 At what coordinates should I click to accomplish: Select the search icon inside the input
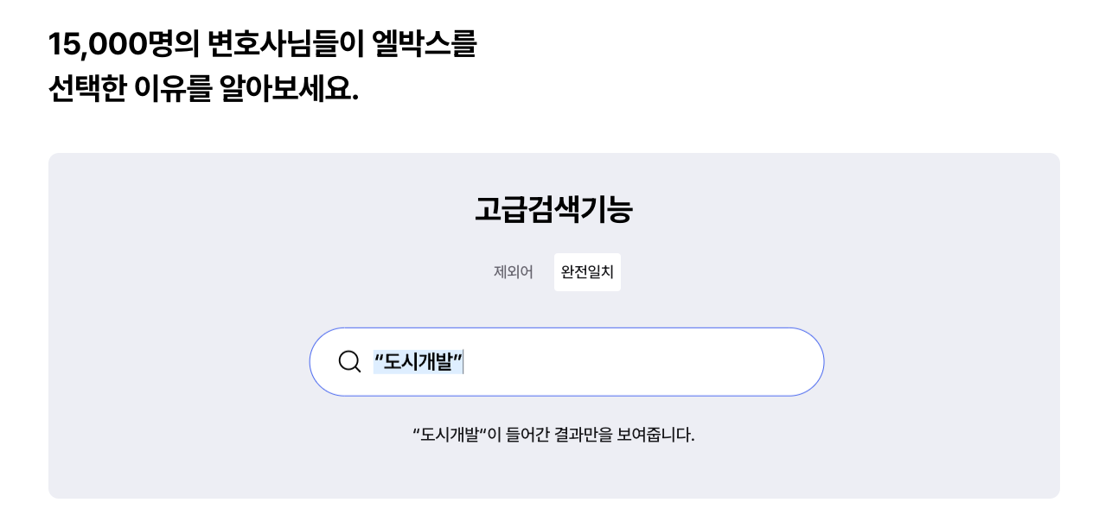349,361
